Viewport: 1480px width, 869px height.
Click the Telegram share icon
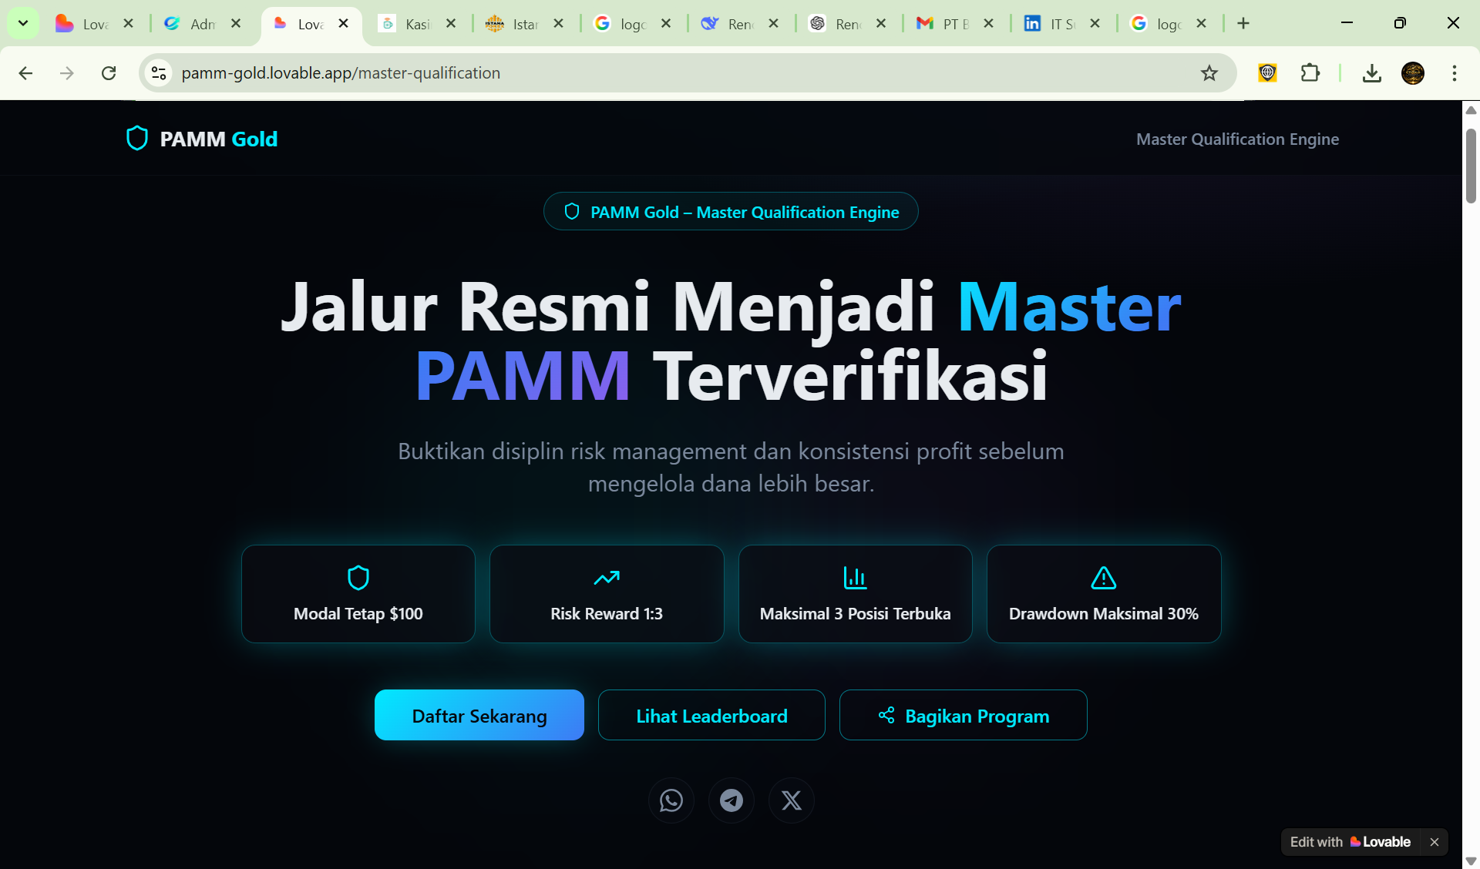coord(732,800)
